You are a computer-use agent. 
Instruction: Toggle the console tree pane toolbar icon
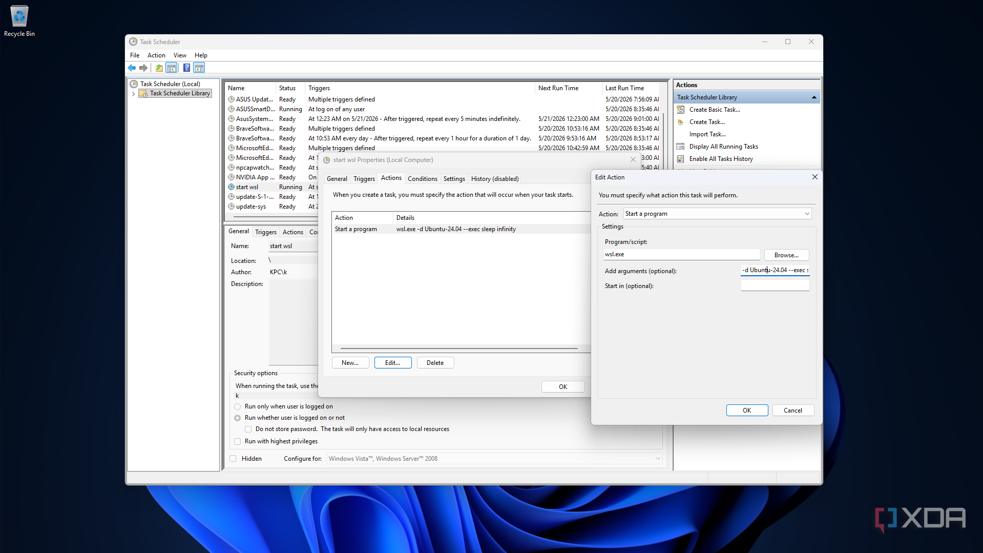[172, 68]
